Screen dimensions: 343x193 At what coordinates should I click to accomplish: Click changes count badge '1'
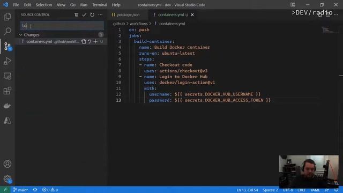tap(101, 35)
